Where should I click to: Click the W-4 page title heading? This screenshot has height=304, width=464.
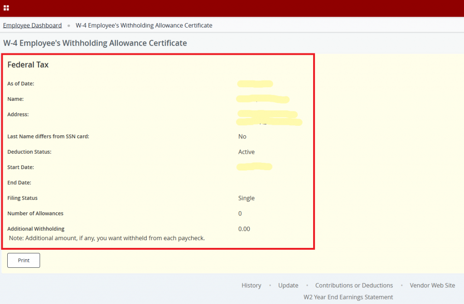coord(95,43)
